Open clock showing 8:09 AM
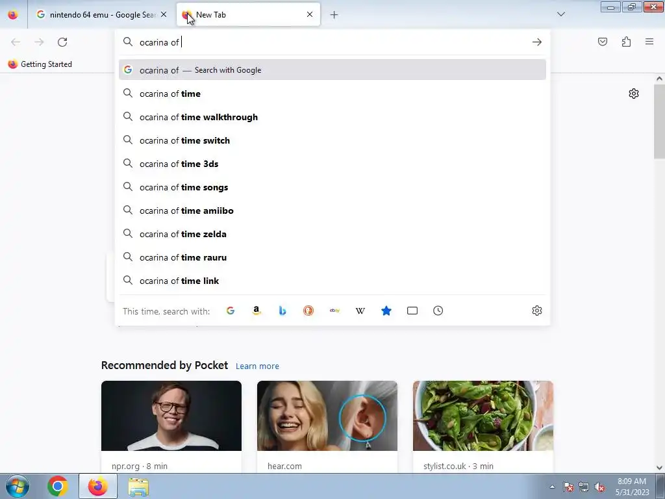 [x=632, y=486]
